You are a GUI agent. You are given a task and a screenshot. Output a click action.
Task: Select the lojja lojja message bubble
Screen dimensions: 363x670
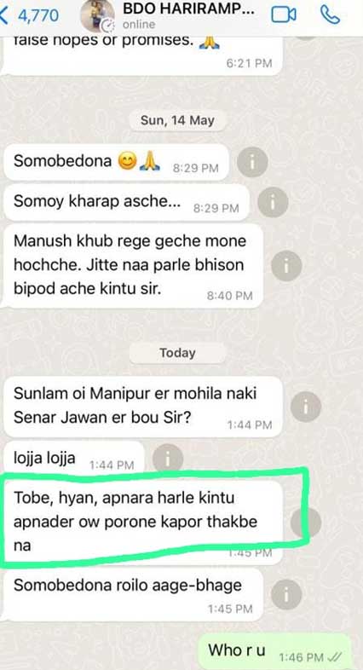(74, 459)
